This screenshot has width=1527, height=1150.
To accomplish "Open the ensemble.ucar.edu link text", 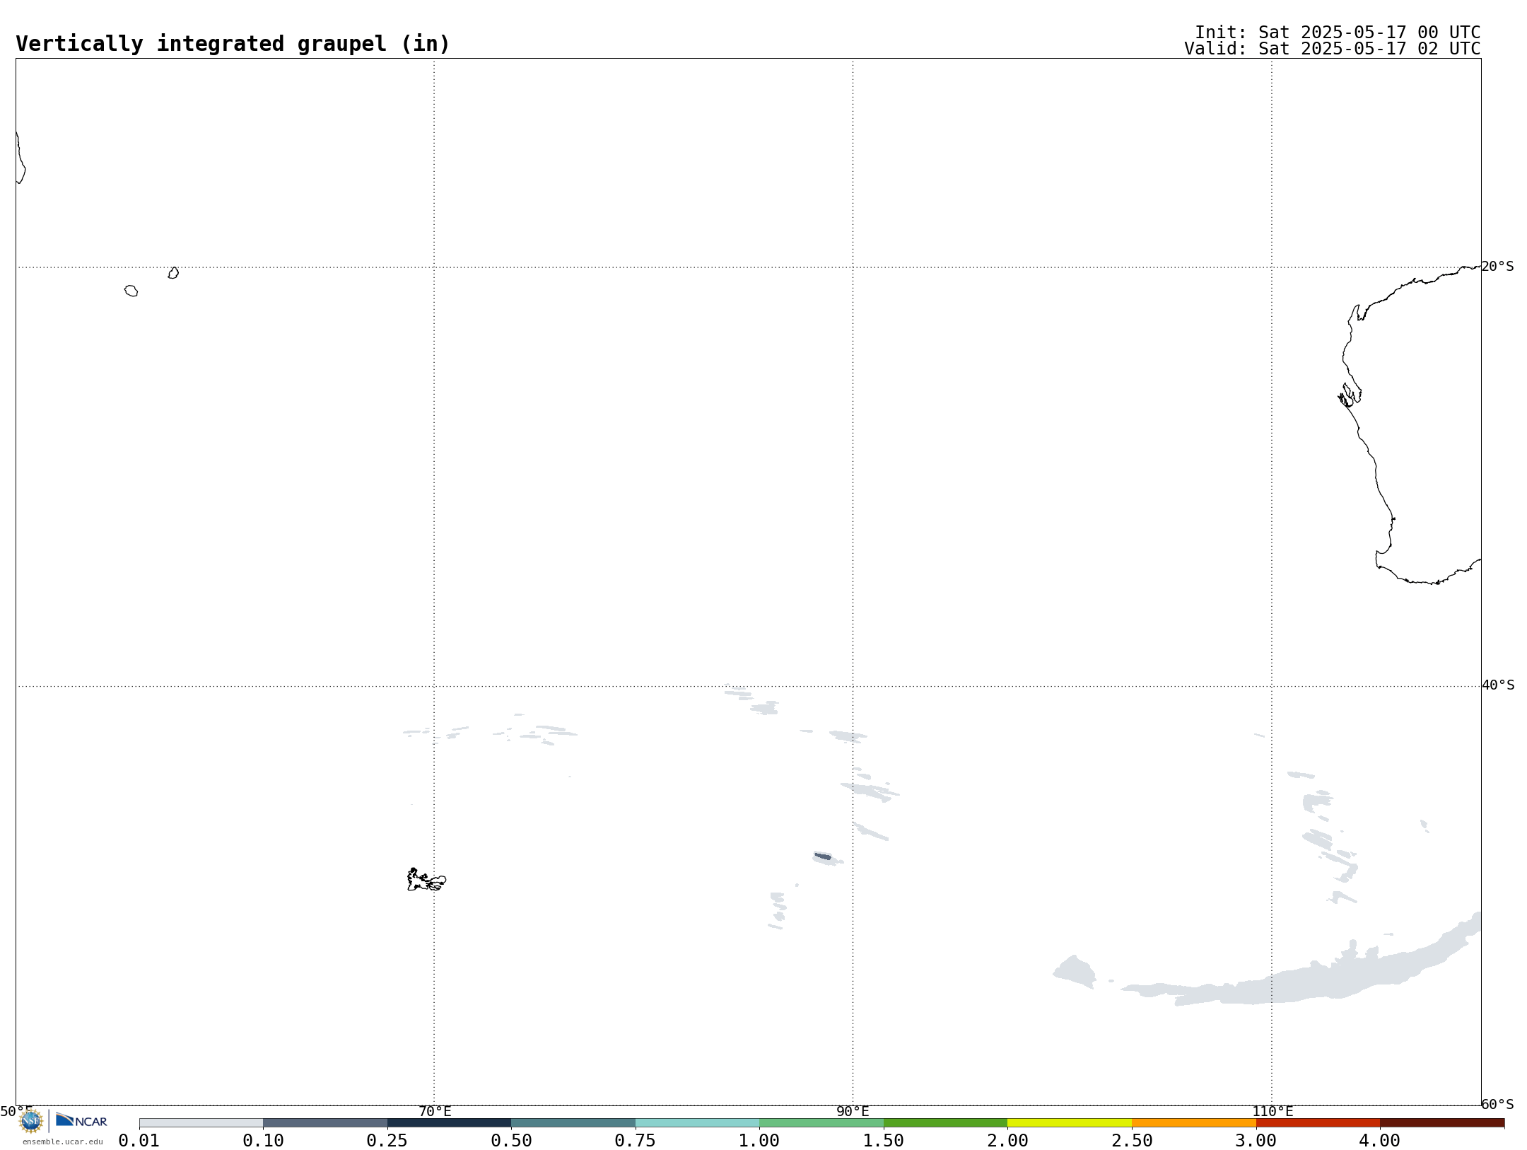I will 63,1142.
